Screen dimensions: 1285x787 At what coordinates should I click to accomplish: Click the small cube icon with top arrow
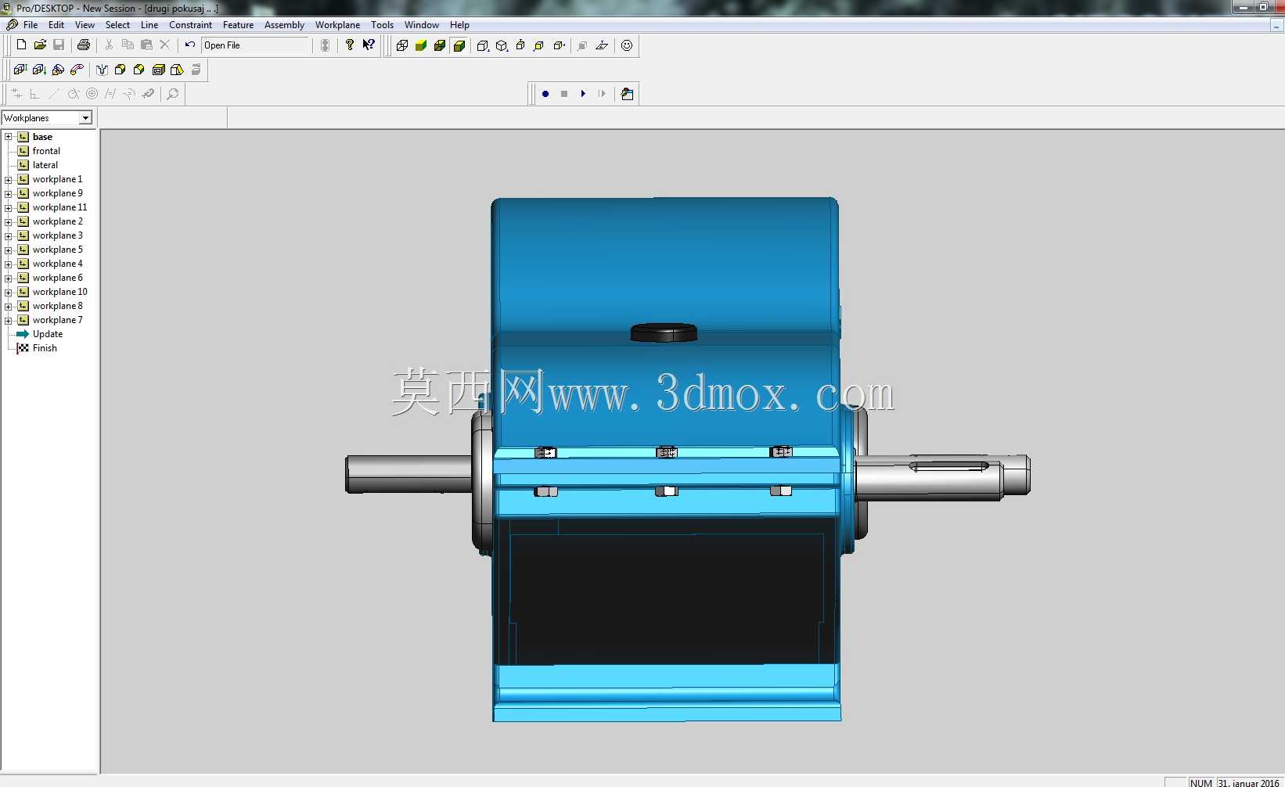[x=520, y=45]
